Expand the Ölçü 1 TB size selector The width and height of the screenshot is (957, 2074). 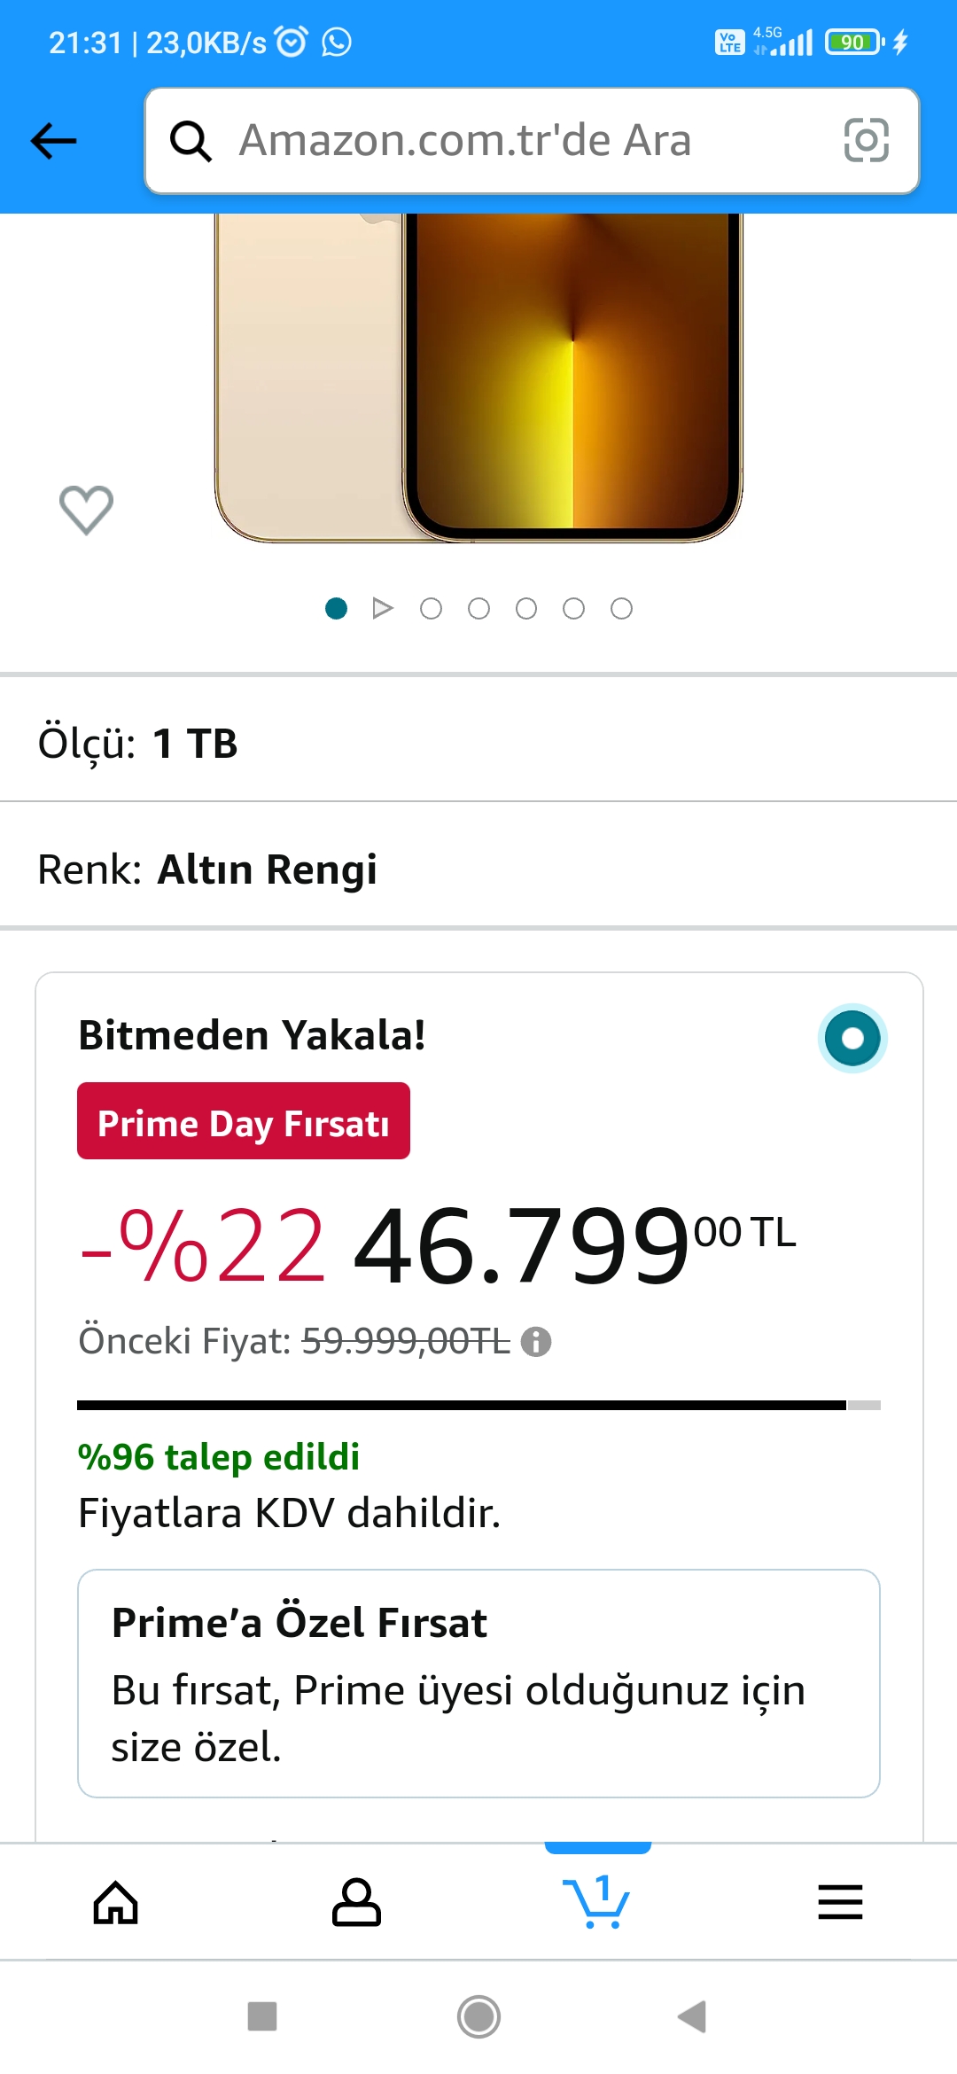click(478, 743)
